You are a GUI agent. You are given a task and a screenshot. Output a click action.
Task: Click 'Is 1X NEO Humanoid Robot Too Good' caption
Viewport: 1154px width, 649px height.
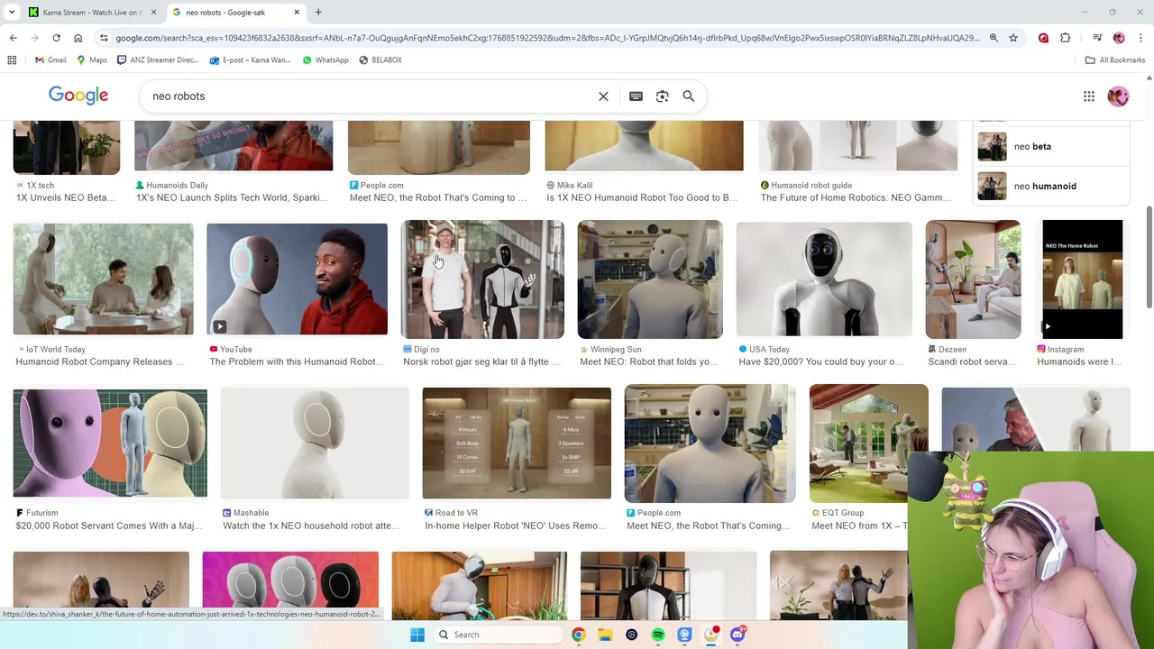point(642,197)
